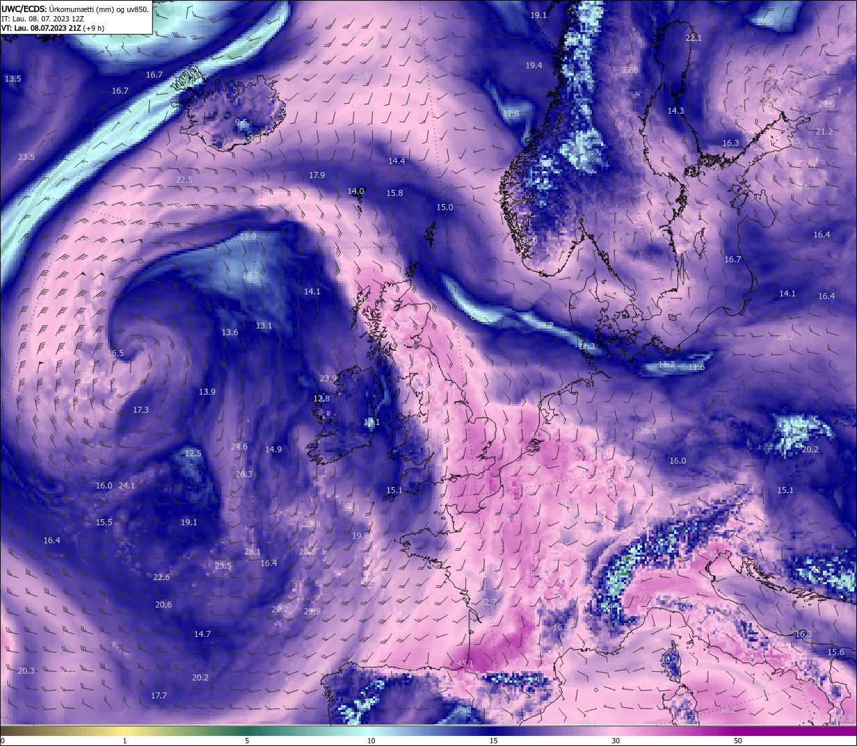Screen dimensions: 857x746
Task: Click the map value '11.9'
Action: coord(248,236)
